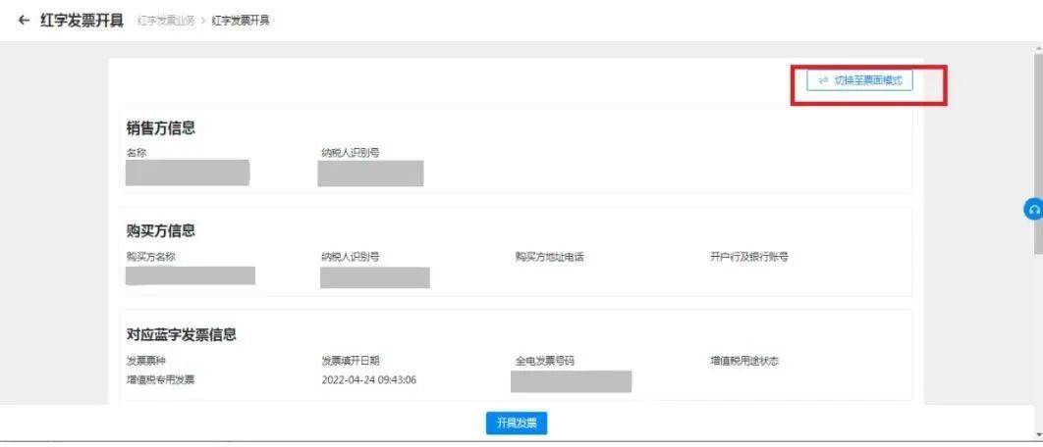Go to 红字发票业务 breadcrumb link

pos(166,21)
